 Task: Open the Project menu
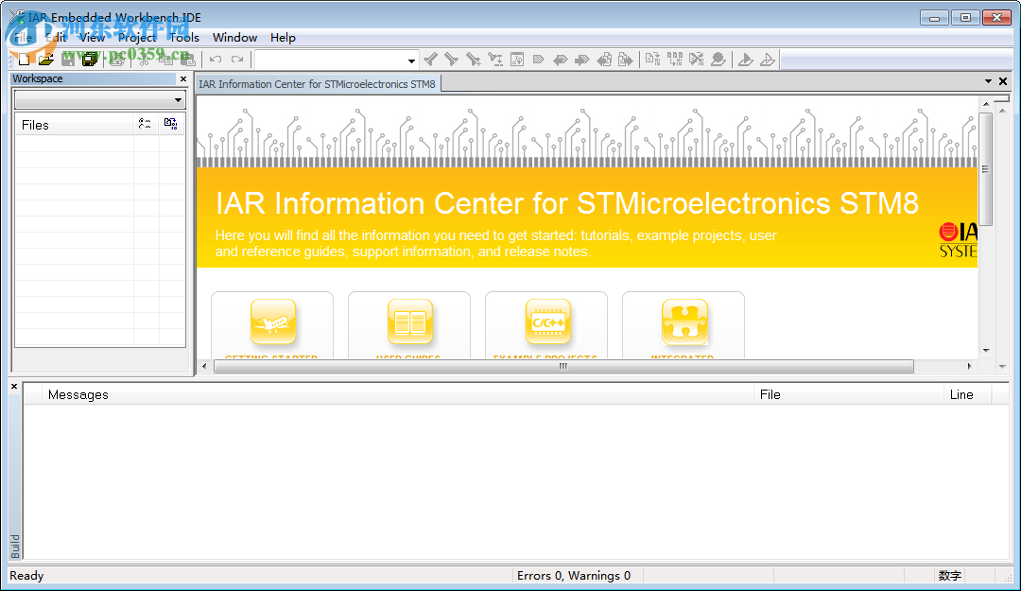click(136, 38)
